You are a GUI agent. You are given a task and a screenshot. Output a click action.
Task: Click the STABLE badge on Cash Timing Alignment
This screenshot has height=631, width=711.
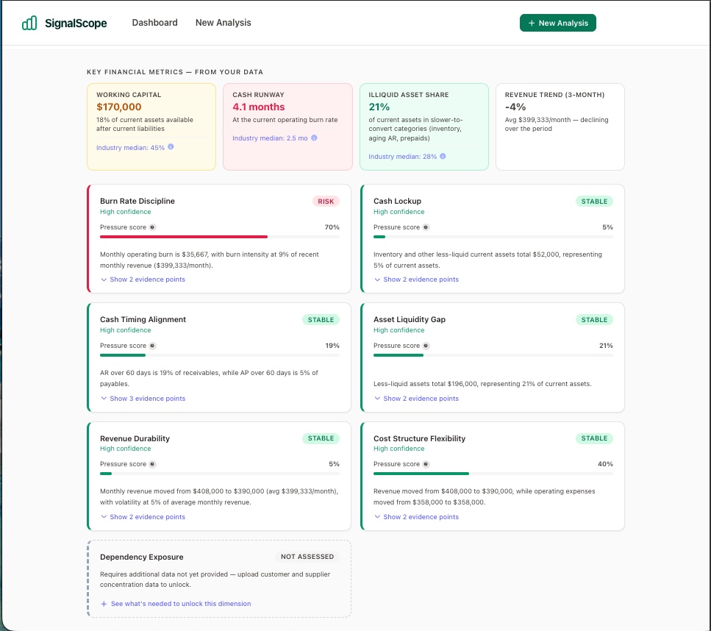point(321,320)
